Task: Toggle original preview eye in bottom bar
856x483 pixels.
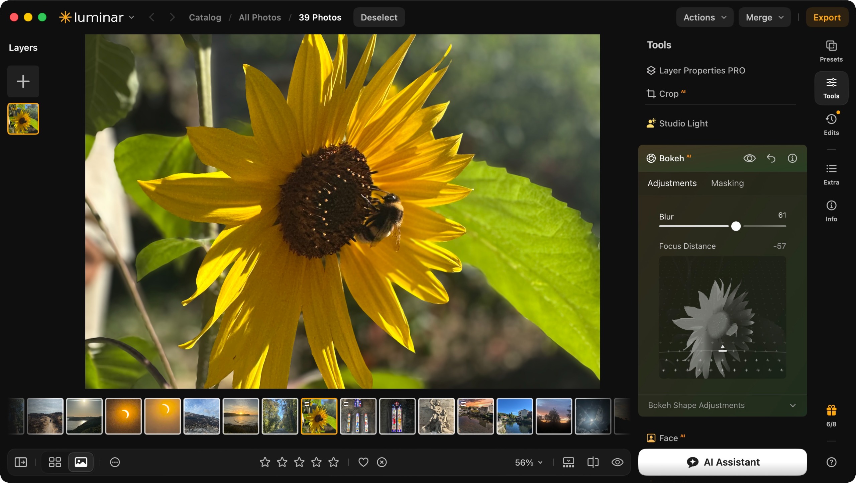Action: point(617,462)
